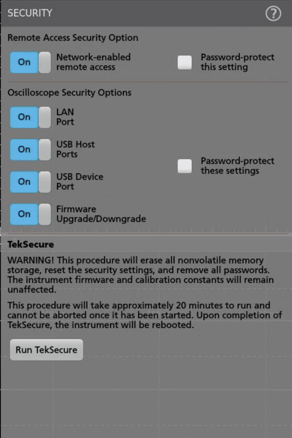Uncheck Password-protect these settings
The height and width of the screenshot is (438, 292).
coord(184,165)
